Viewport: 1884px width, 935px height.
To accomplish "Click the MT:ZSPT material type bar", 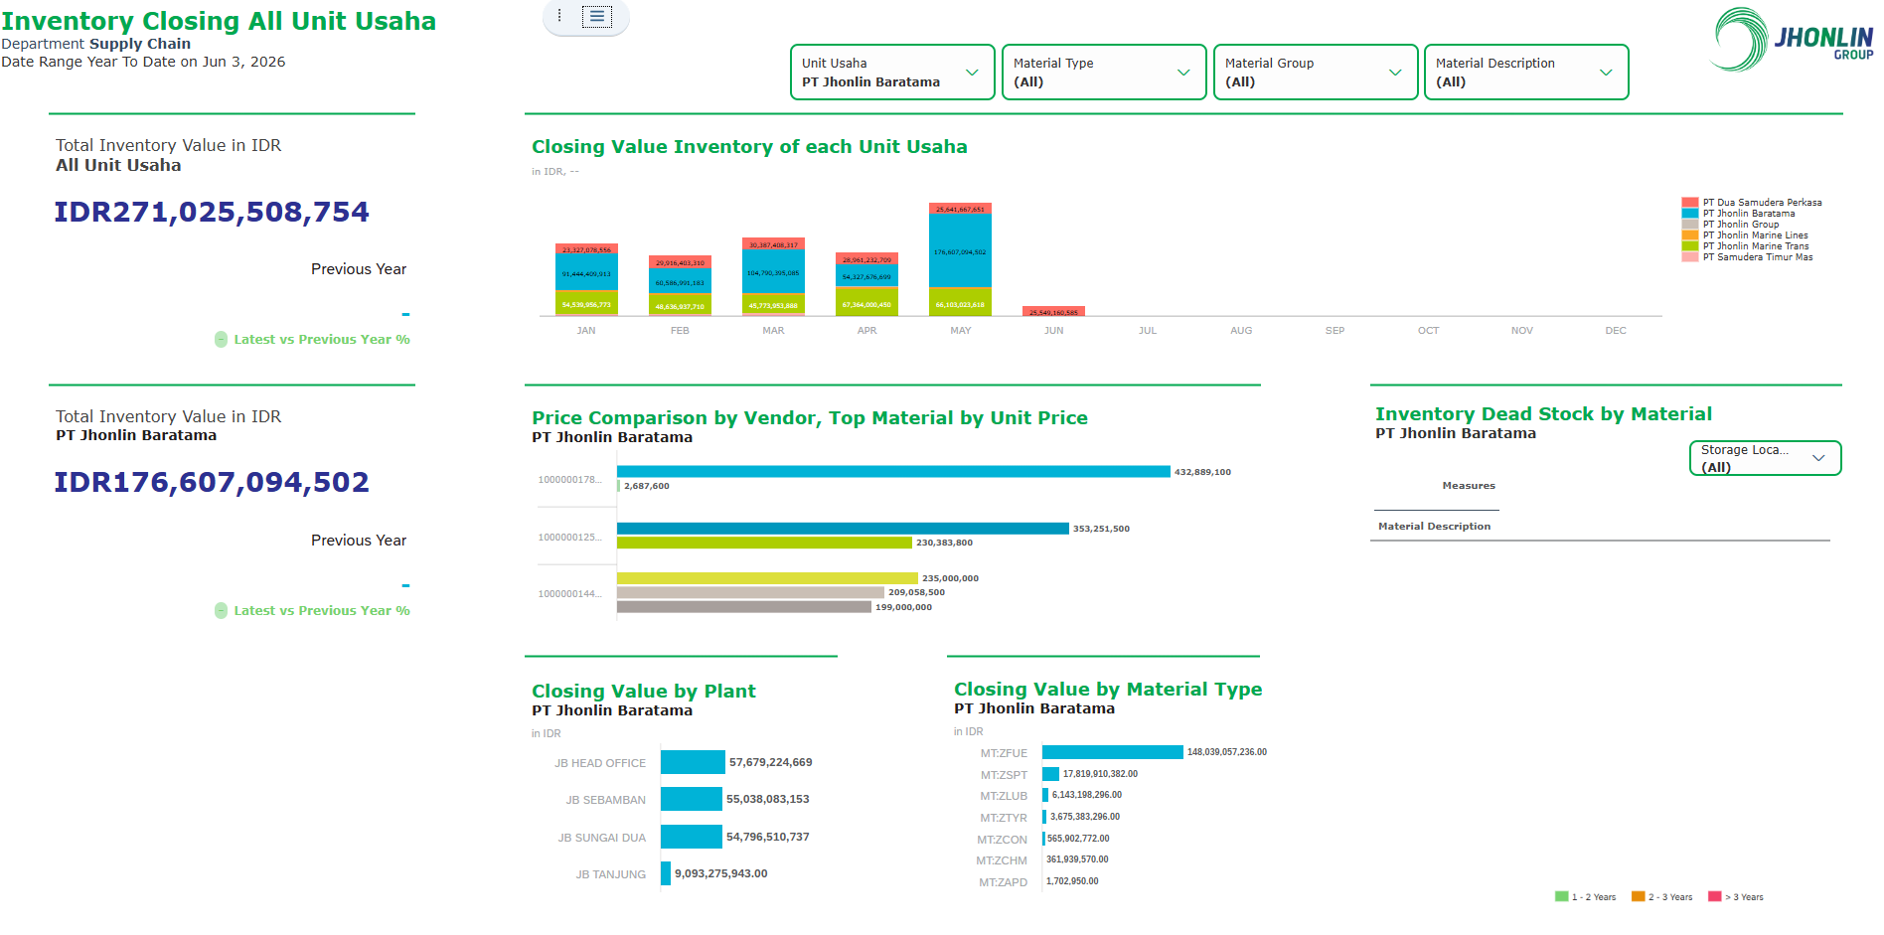I will point(1050,774).
